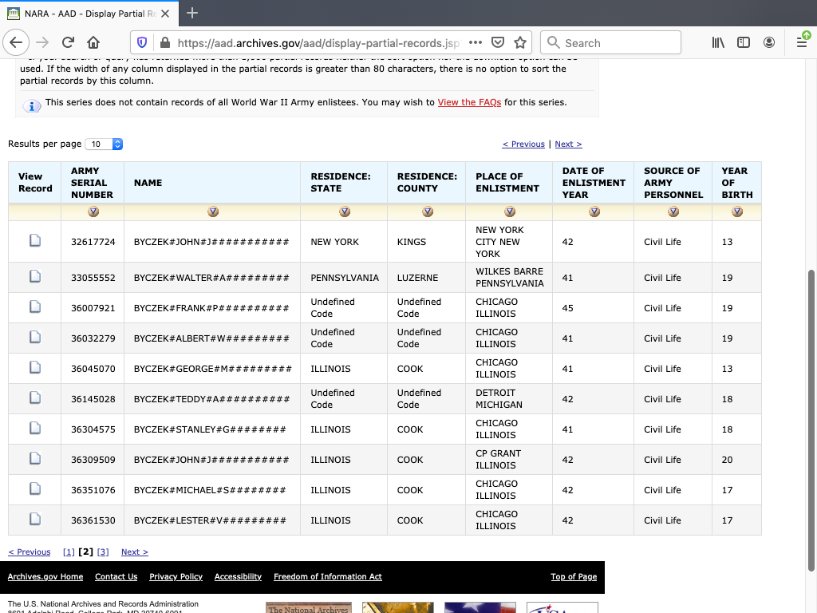Click the top Next page link

(568, 144)
